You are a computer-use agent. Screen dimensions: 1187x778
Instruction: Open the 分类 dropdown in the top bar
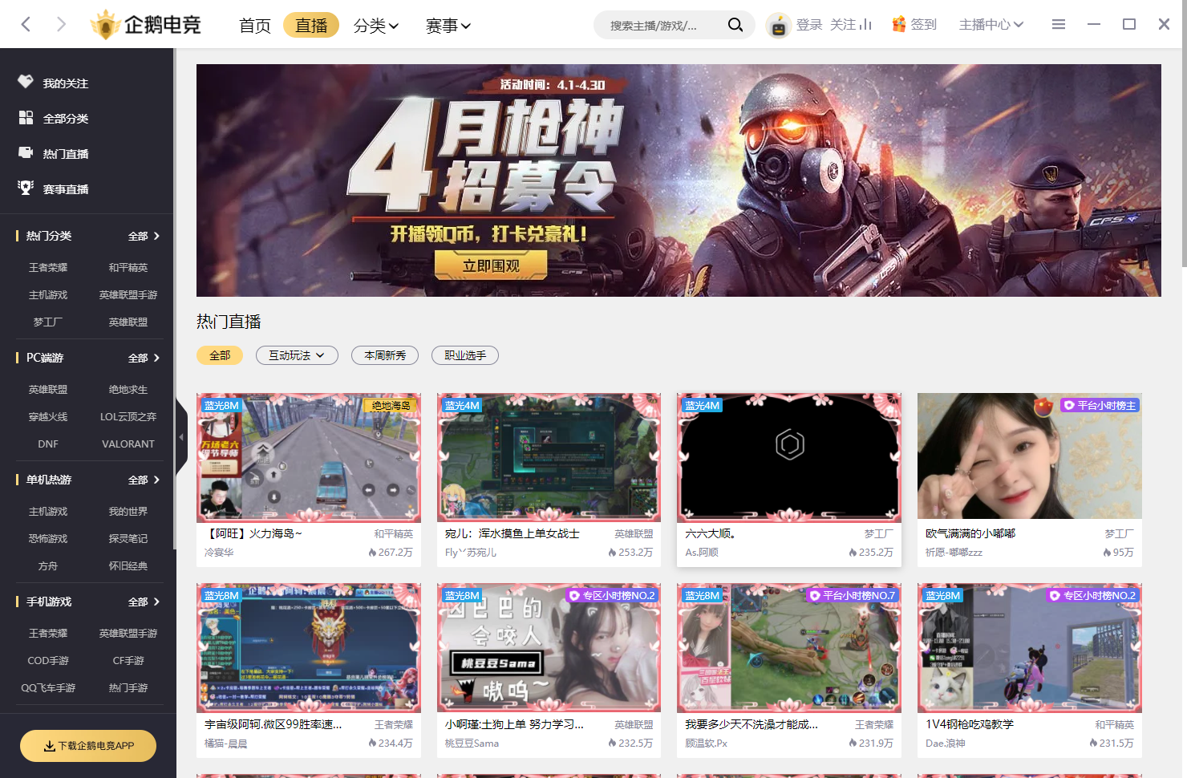(376, 26)
